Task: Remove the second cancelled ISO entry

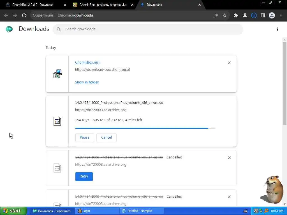Action: (229, 197)
